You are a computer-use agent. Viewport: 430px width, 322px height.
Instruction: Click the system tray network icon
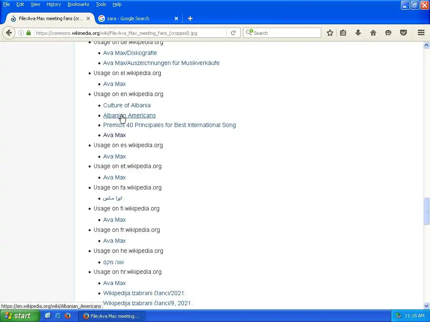399,316
